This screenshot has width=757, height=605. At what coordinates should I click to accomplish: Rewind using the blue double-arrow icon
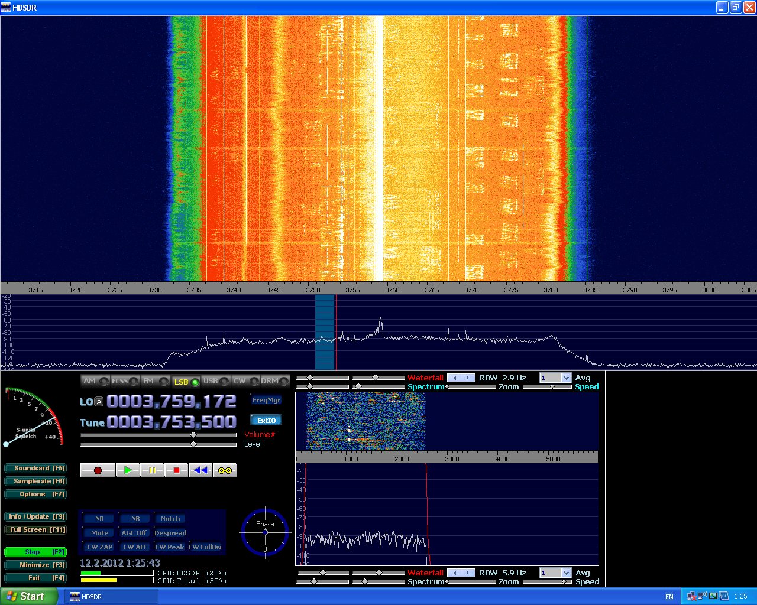(x=200, y=470)
